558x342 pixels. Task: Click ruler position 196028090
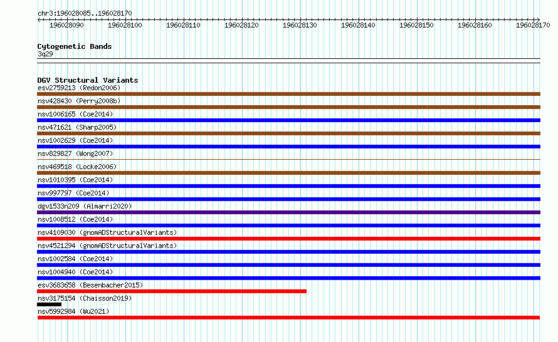point(66,25)
